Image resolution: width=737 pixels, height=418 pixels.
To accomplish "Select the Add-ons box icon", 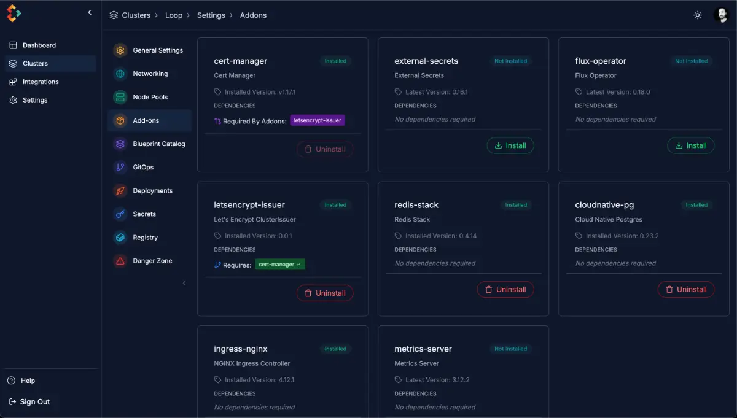I will (x=120, y=120).
